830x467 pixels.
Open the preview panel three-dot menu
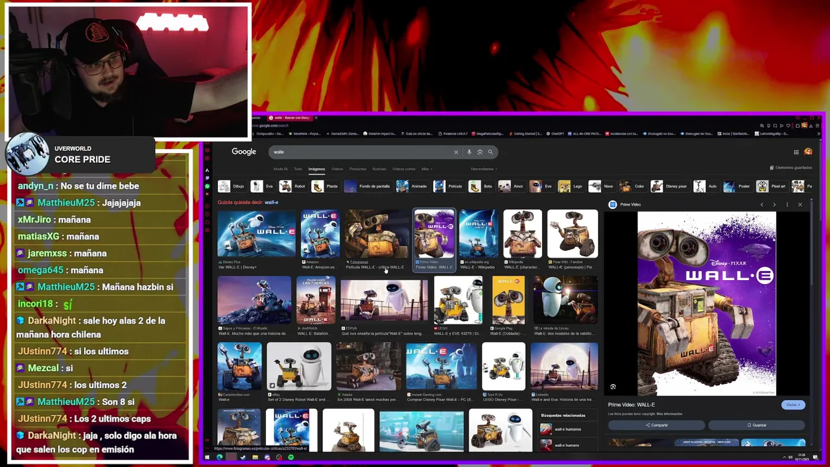click(x=787, y=204)
